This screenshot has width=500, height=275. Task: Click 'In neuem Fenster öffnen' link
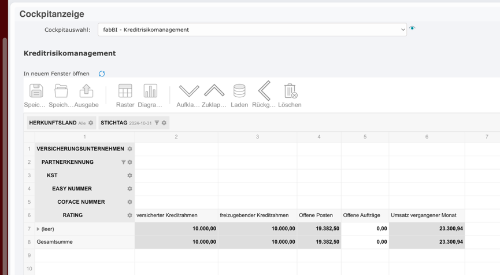coord(56,74)
